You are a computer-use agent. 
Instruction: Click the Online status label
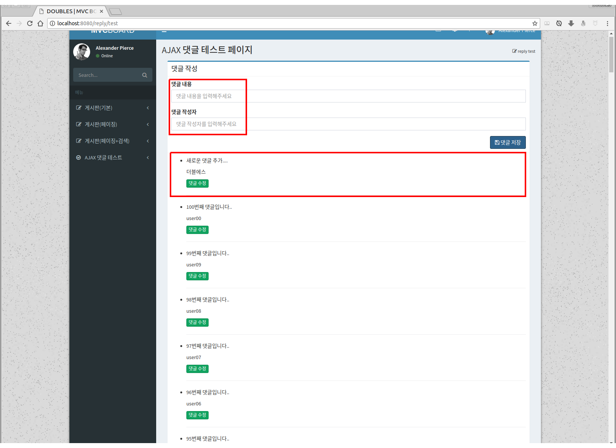(107, 56)
